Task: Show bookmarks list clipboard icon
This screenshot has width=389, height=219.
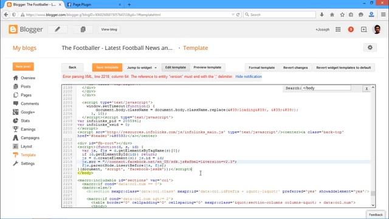Action: coord(351,15)
